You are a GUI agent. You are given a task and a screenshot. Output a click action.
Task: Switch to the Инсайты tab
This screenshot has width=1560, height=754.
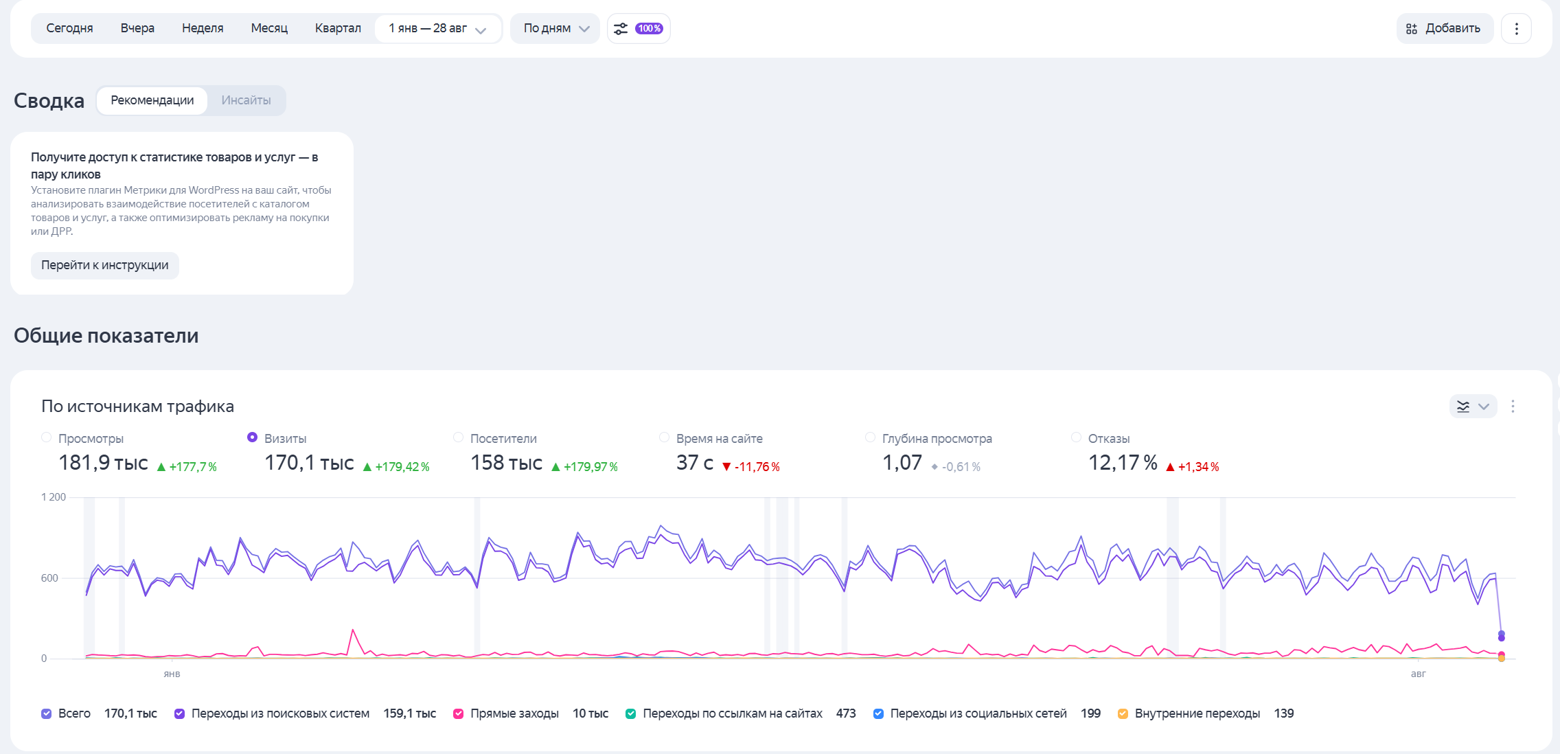click(246, 100)
